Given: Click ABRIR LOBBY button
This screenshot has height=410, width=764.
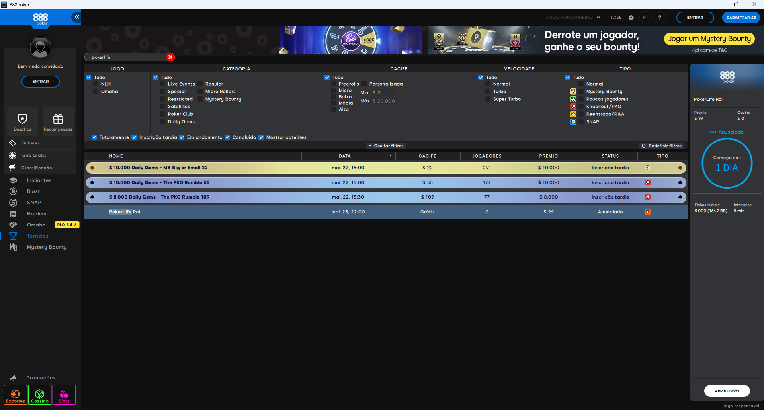Looking at the screenshot, I should [x=727, y=391].
